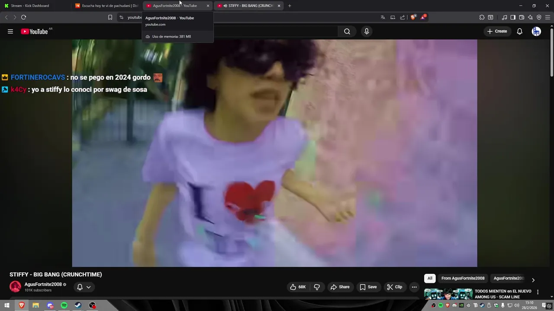The image size is (554, 311).
Task: Open the Windows Start menu
Action: point(6,305)
